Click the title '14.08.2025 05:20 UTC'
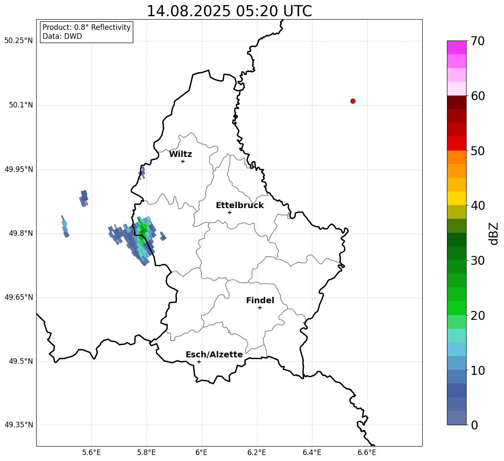 [229, 11]
